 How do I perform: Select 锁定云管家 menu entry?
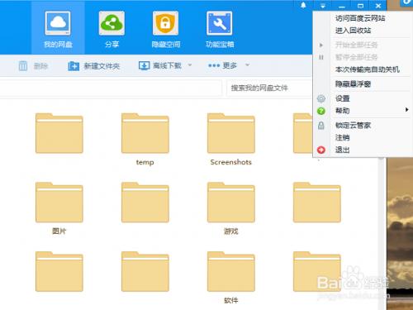click(353, 126)
